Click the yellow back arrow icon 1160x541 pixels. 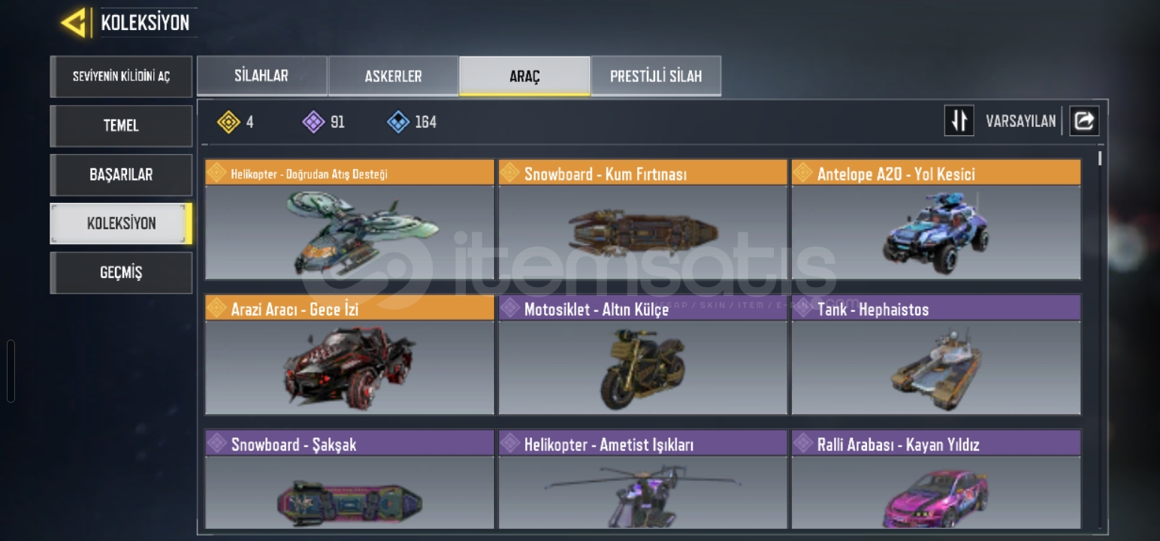click(x=74, y=23)
